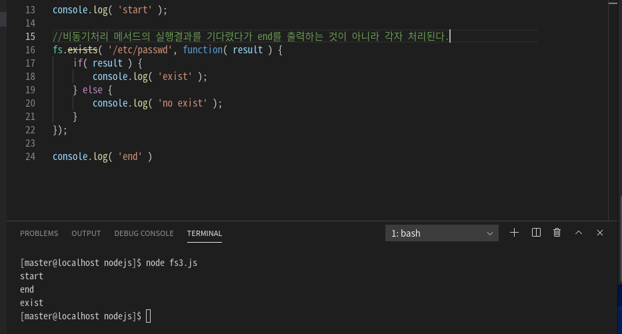622x334 pixels.
Task: Click the 'exist' string on line 18
Action: coord(175,77)
